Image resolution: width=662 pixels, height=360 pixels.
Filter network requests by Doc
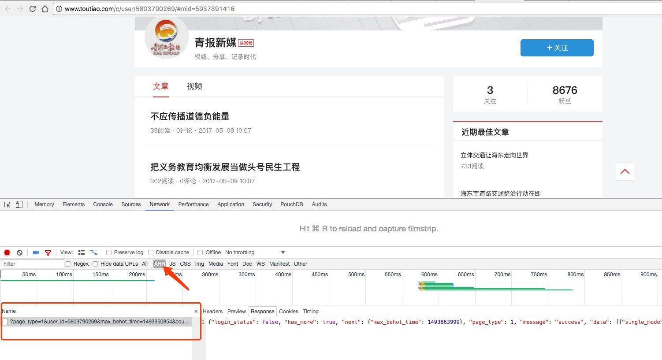[x=247, y=264]
